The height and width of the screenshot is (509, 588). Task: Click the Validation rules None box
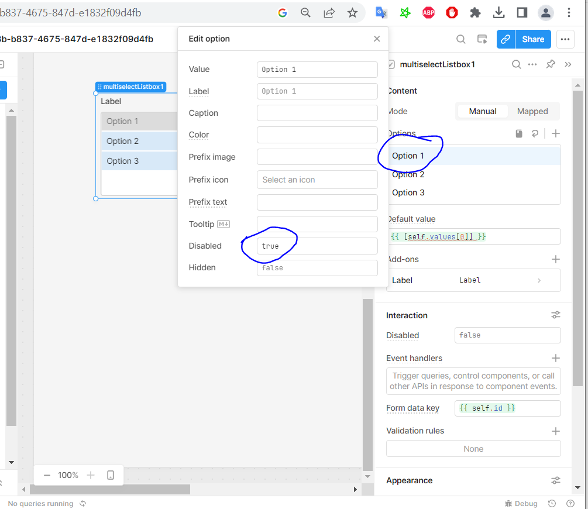[x=474, y=449]
